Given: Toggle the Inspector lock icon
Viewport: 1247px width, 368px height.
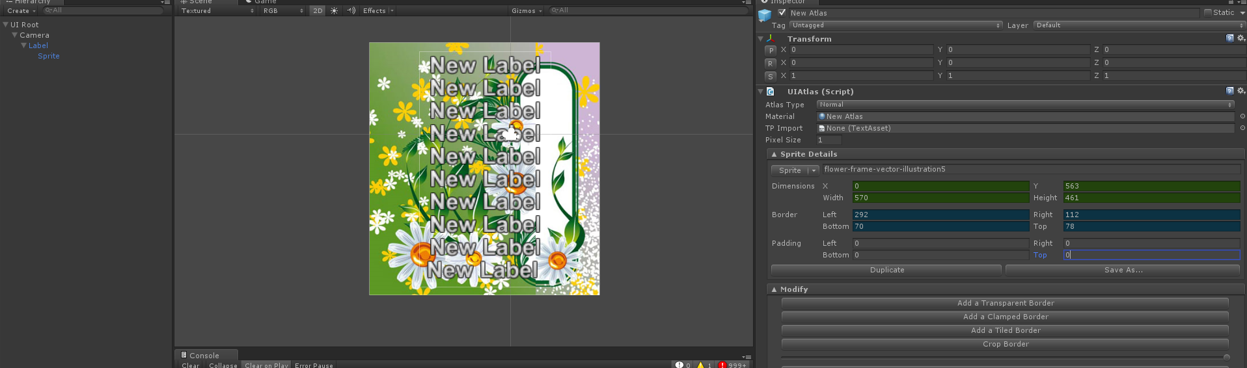Looking at the screenshot, I should click(x=1231, y=2).
